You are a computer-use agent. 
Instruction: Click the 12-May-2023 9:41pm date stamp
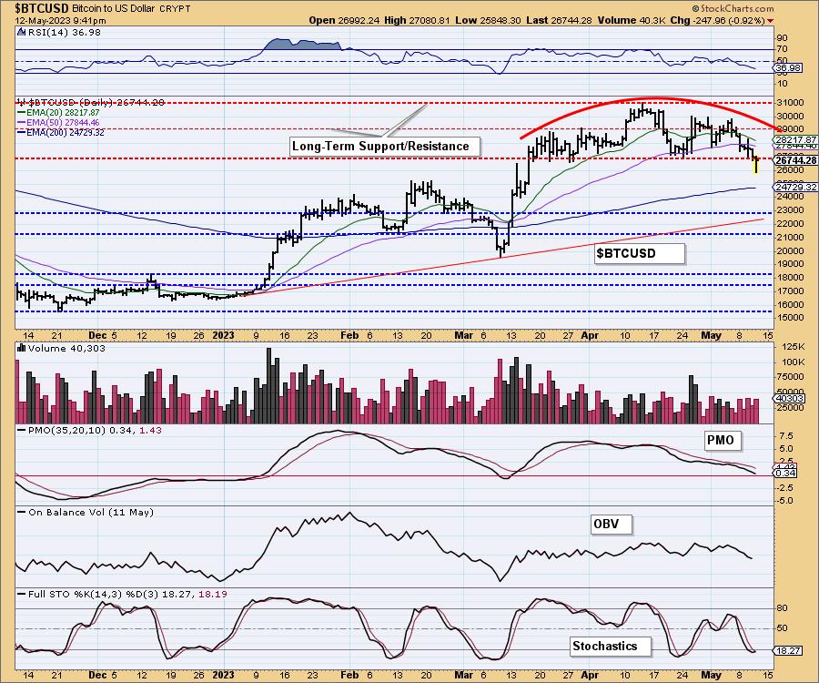pos(61,21)
